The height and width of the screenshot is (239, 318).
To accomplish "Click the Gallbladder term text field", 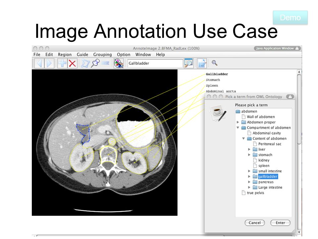I will (155, 63).
